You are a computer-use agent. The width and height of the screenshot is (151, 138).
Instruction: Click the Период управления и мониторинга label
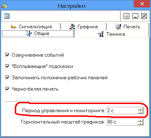coord(64,111)
